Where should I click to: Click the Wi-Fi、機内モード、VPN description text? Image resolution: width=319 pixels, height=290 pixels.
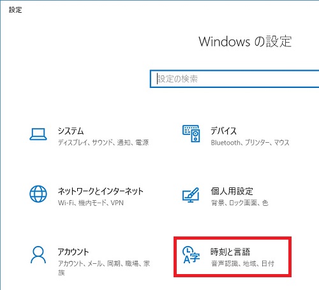tap(91, 203)
